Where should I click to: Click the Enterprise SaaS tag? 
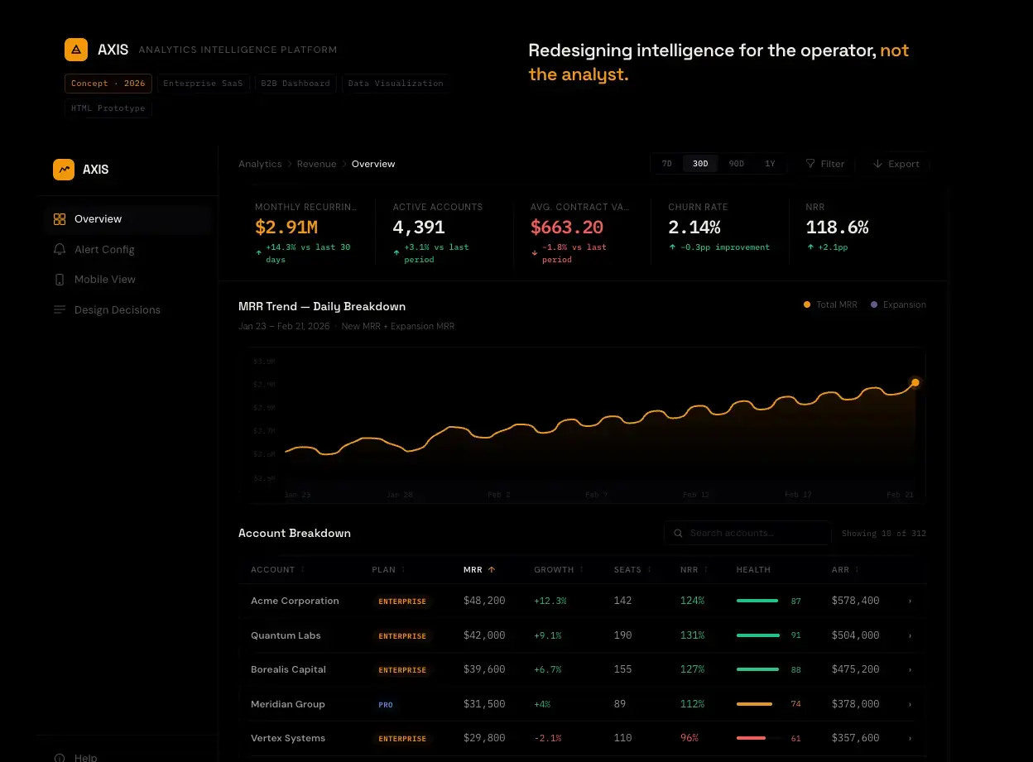pyautogui.click(x=204, y=84)
